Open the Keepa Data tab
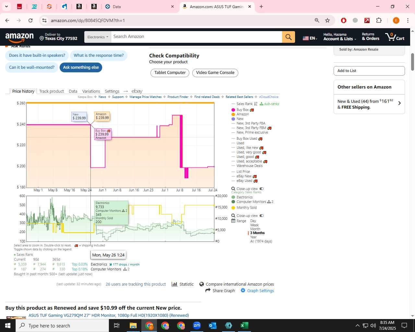The image size is (415, 332). pos(73,91)
